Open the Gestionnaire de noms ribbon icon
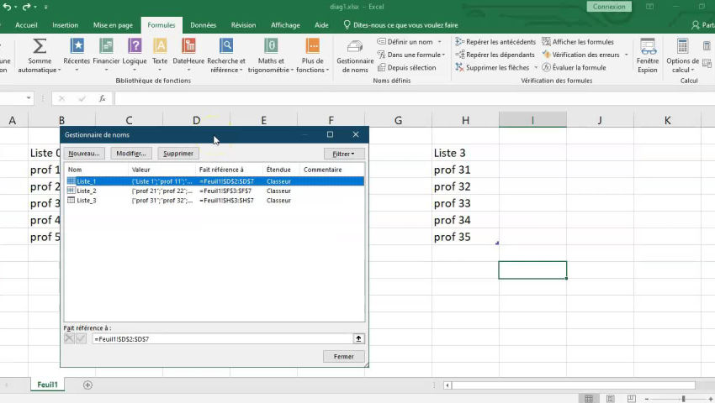The image size is (715, 403). click(355, 48)
